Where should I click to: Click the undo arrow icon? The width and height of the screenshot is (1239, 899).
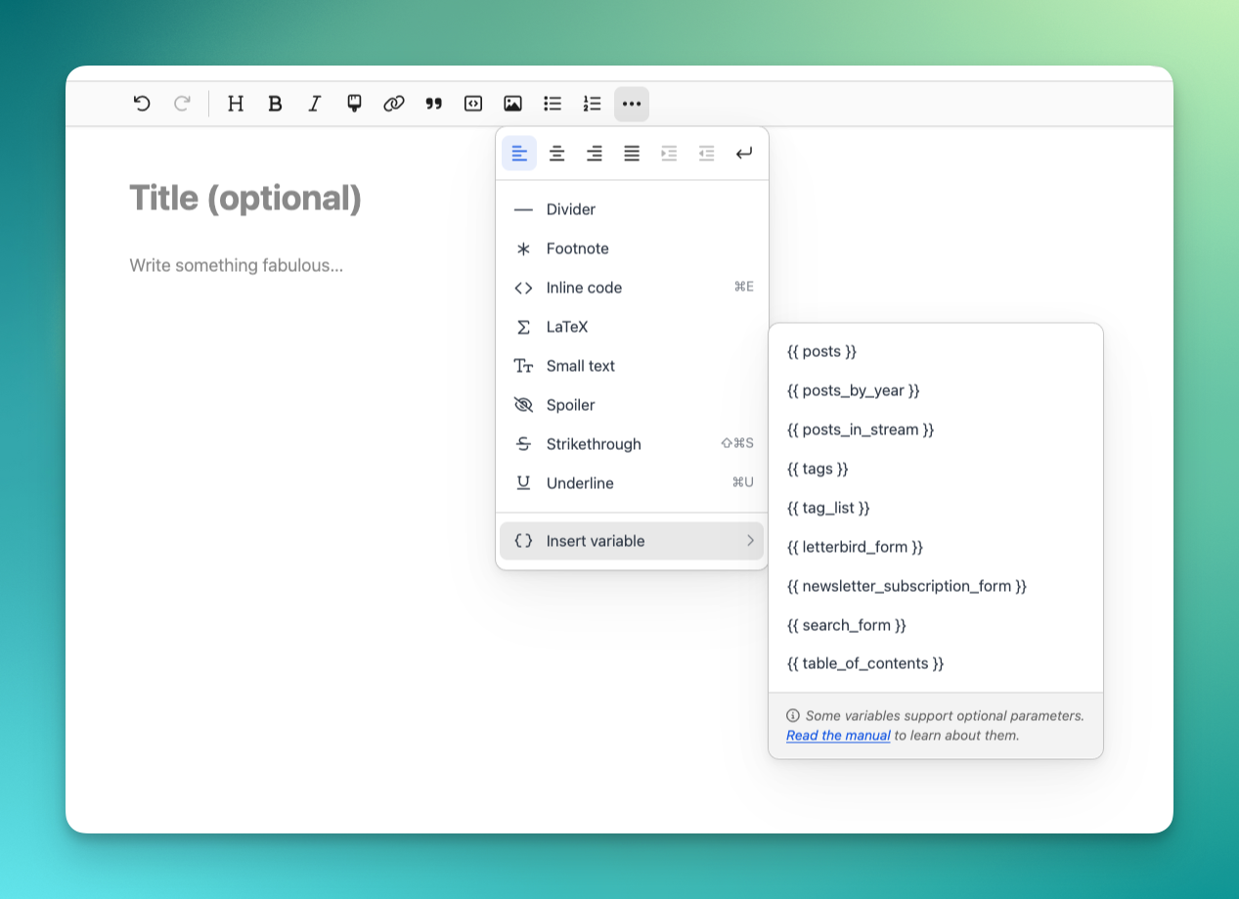point(142,104)
